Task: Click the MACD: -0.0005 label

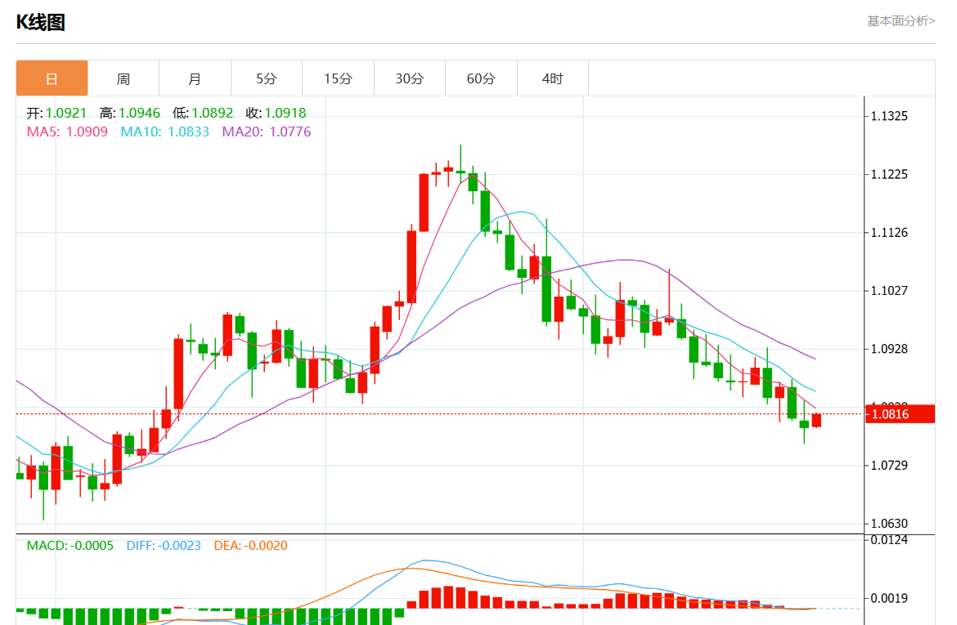Action: pos(70,546)
